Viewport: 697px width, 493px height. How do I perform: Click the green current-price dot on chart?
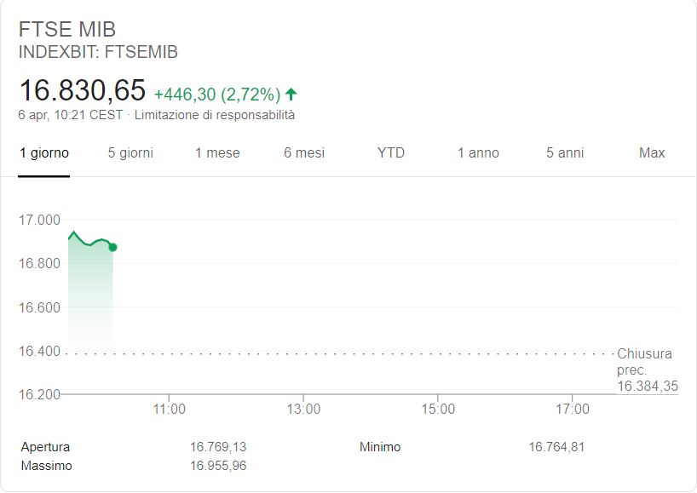[x=113, y=248]
